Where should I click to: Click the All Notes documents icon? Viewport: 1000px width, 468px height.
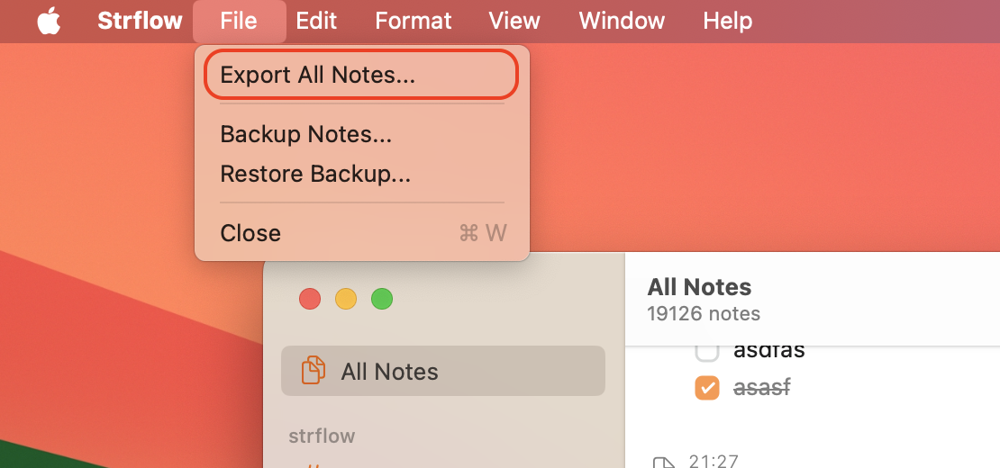(314, 371)
